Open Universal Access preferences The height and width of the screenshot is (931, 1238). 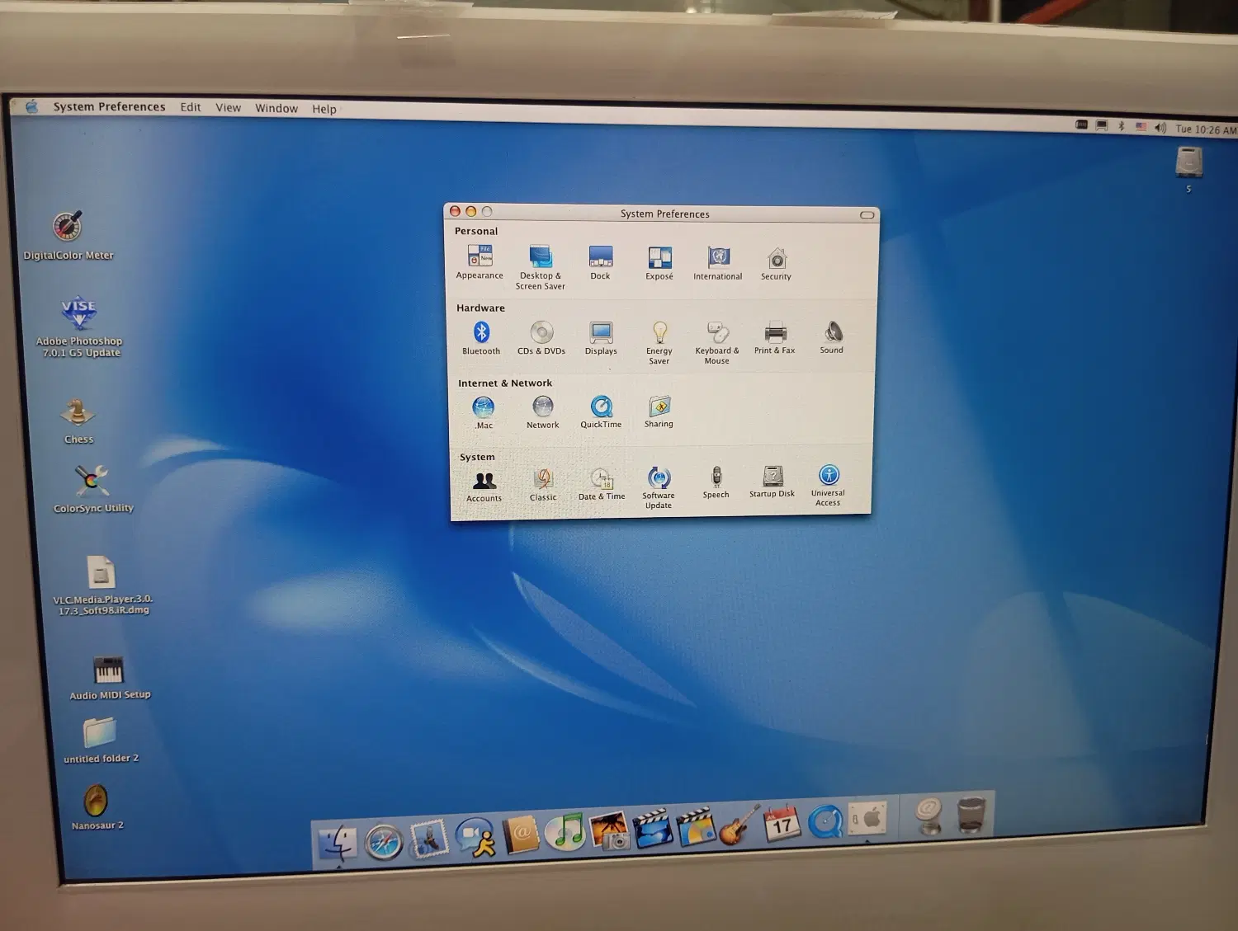[829, 485]
